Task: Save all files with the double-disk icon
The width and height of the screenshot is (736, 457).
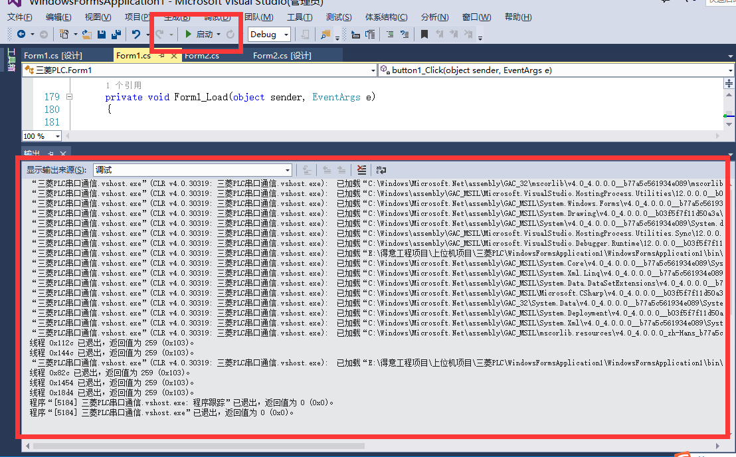Action: (x=116, y=35)
